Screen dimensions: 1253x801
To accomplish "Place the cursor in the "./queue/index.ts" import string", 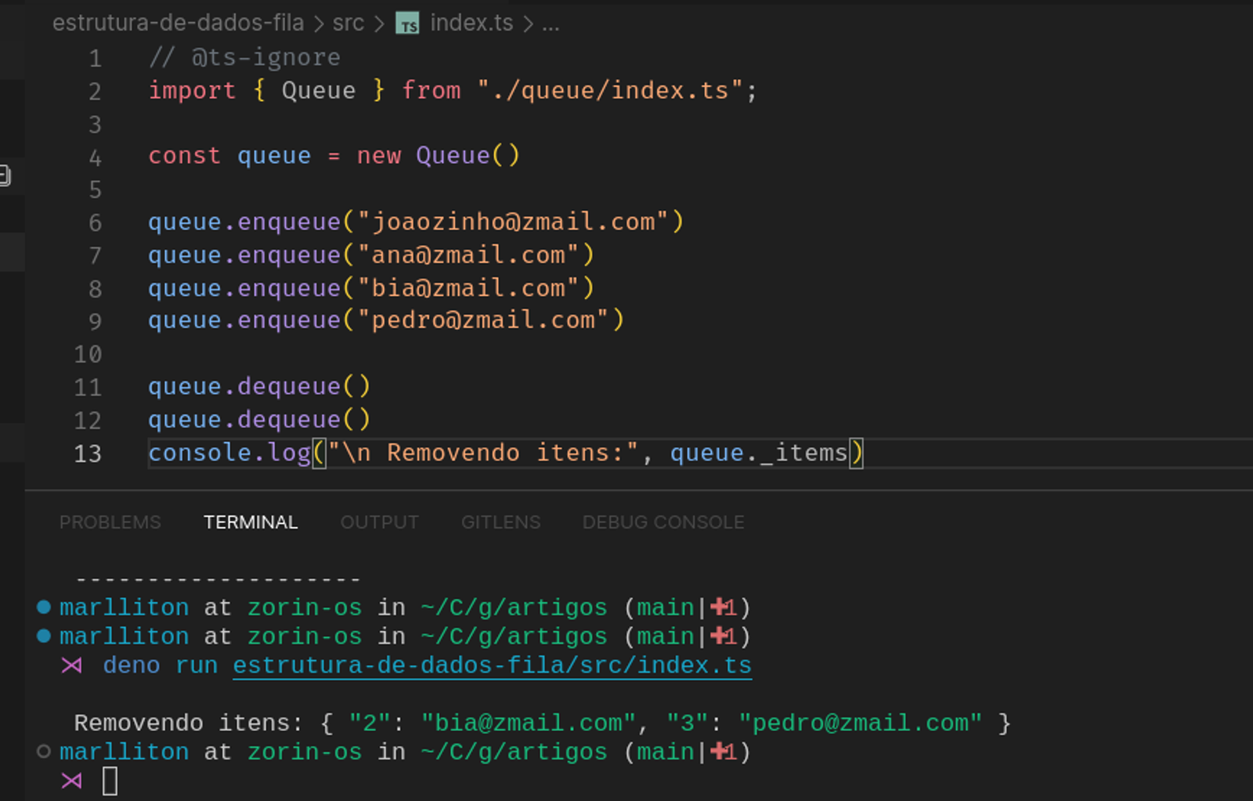I will [611, 91].
